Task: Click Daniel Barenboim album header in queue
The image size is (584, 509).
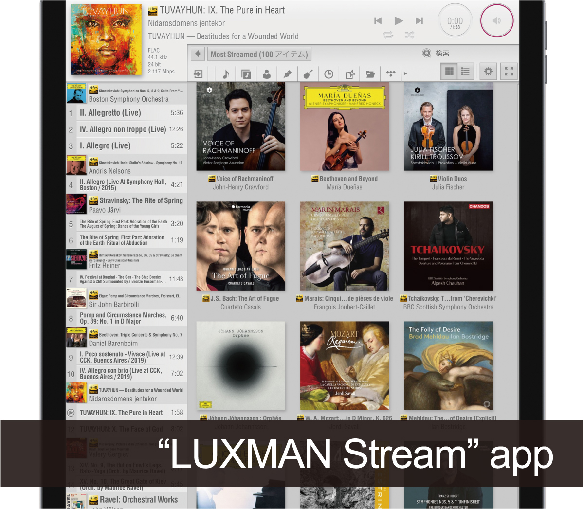Action: coord(127,338)
